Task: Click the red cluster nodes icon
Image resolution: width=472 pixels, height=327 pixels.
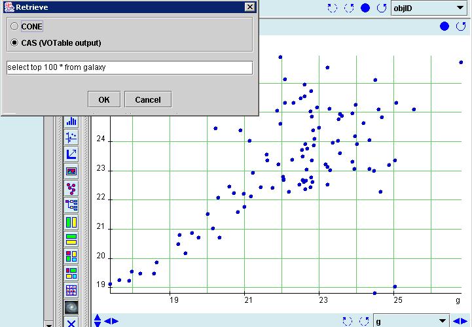Action: pos(71,188)
